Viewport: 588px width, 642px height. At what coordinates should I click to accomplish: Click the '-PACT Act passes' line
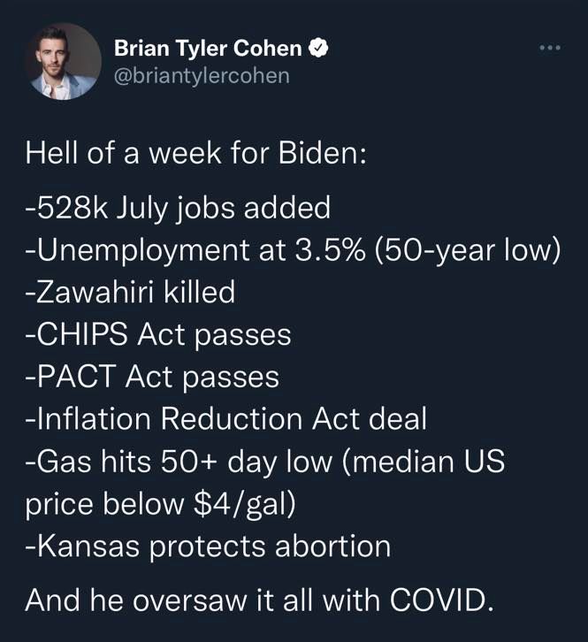[152, 377]
